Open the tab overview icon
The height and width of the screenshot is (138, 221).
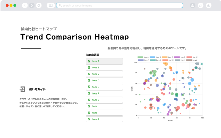point(201,5)
